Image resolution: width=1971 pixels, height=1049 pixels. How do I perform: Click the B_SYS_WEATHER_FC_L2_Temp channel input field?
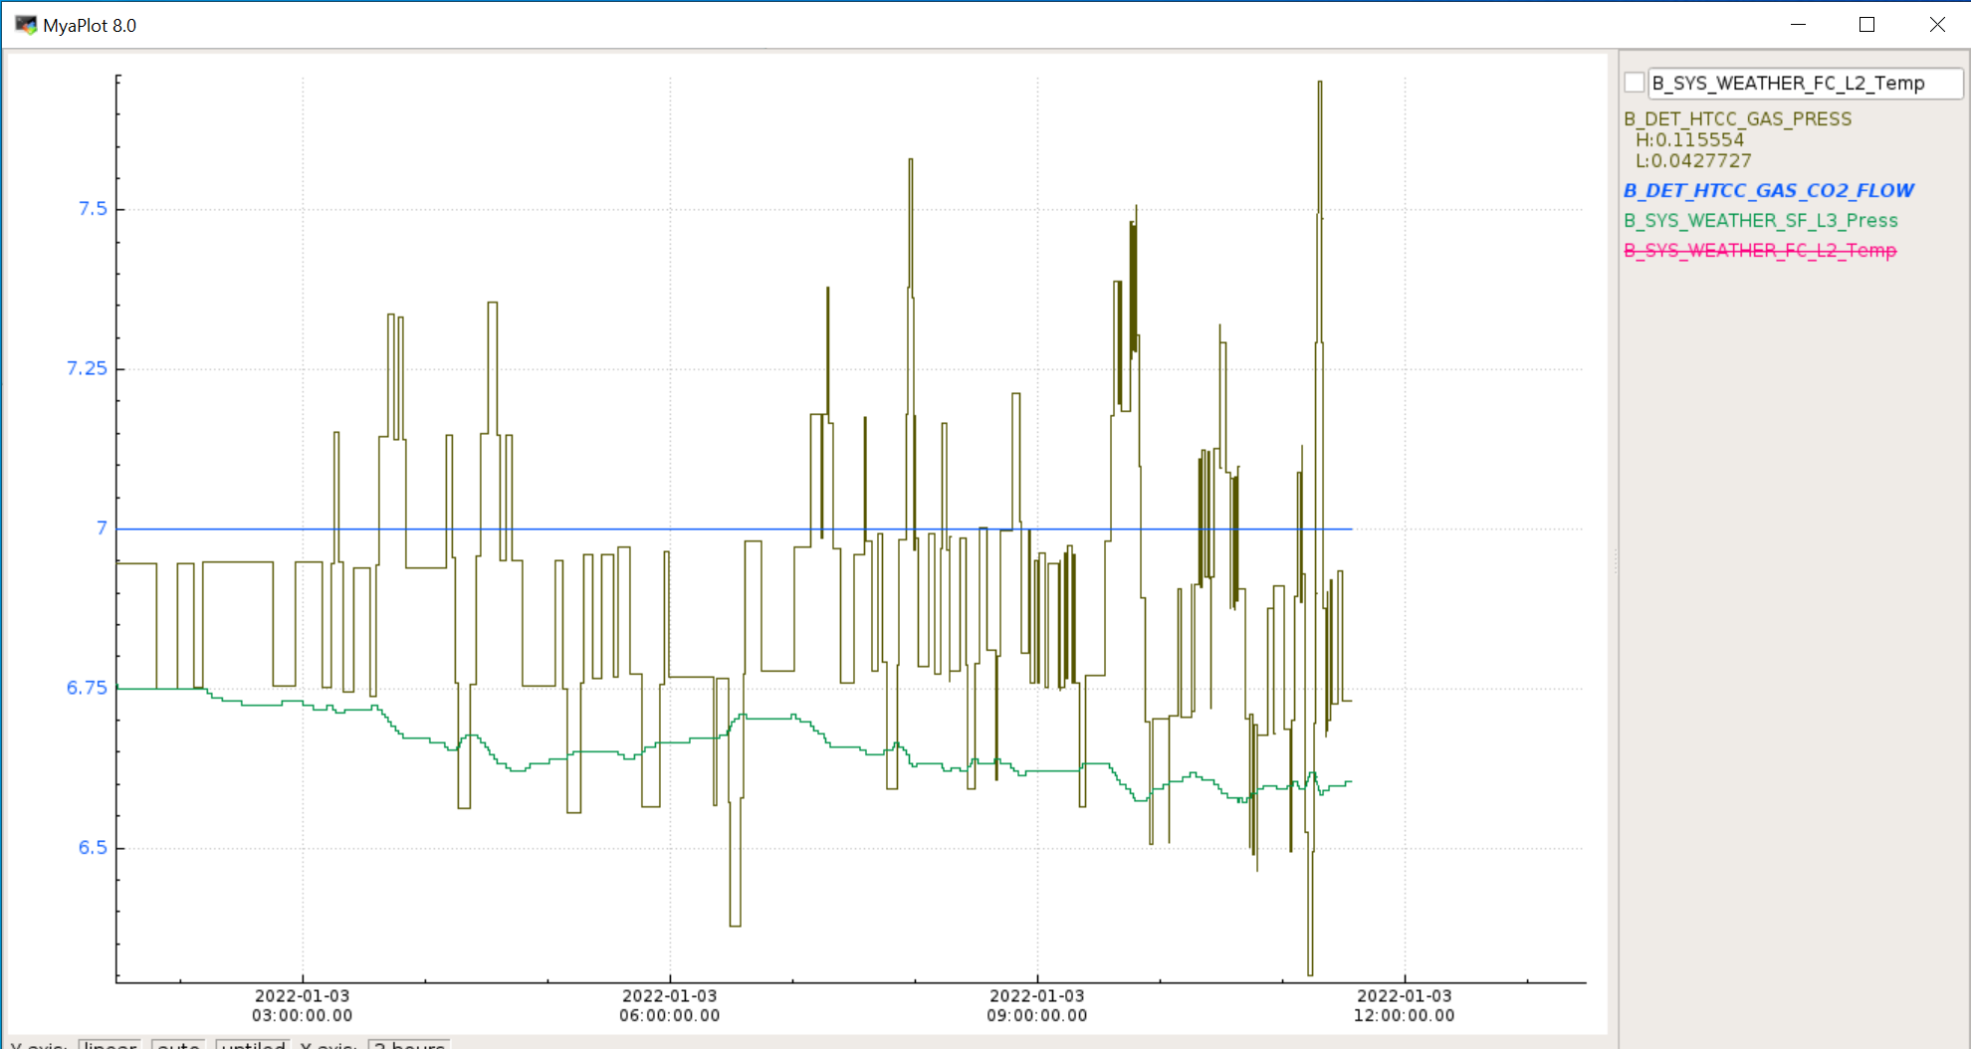click(x=1806, y=83)
